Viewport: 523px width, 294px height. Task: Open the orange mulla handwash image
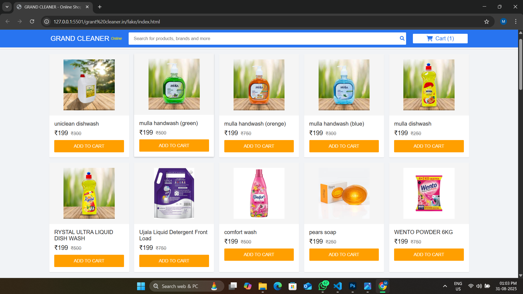click(259, 85)
